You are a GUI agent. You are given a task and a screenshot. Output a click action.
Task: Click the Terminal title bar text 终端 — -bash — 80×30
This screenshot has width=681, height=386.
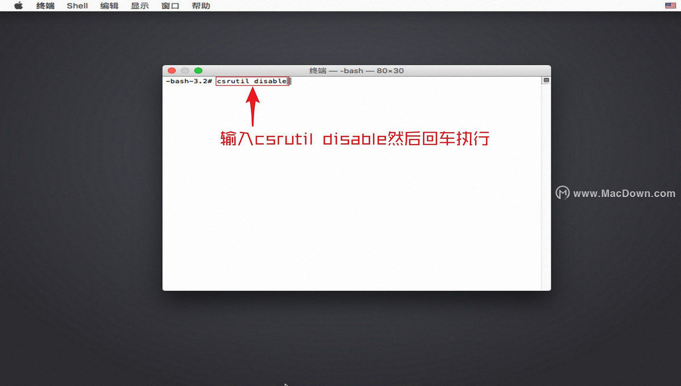(356, 70)
